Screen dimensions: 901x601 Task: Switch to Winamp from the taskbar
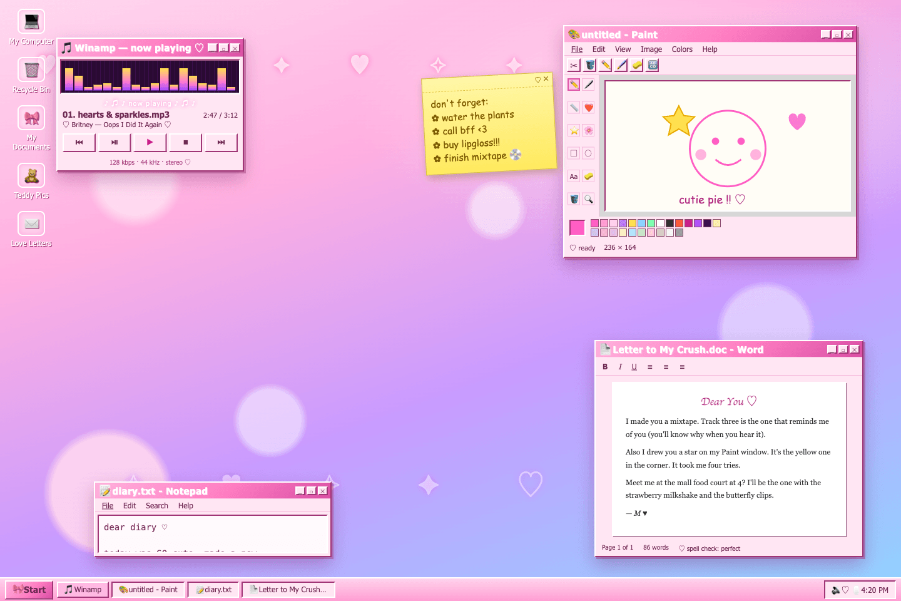(x=83, y=590)
